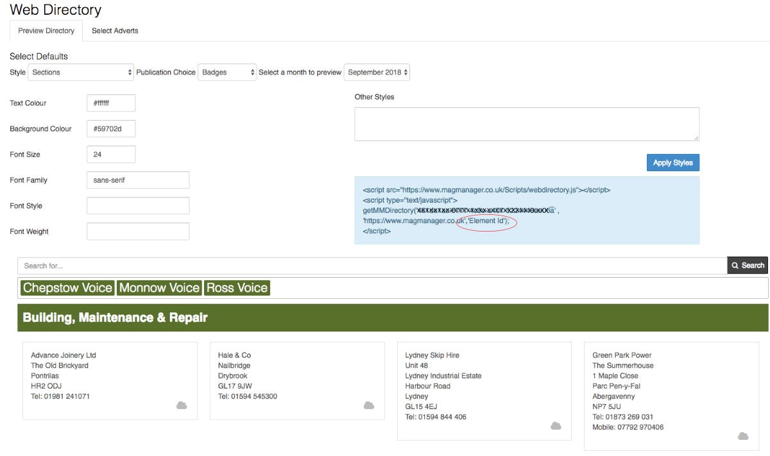Click the Select Defaults heading
The image size is (770, 456).
(x=38, y=56)
